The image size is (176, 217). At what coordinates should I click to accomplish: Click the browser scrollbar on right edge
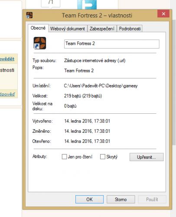[174, 82]
